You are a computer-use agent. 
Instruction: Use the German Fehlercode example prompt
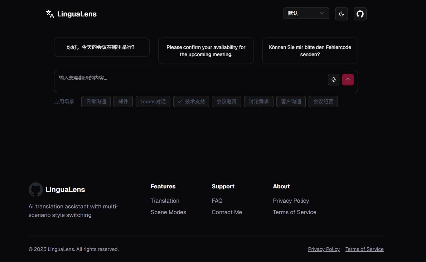point(310,51)
